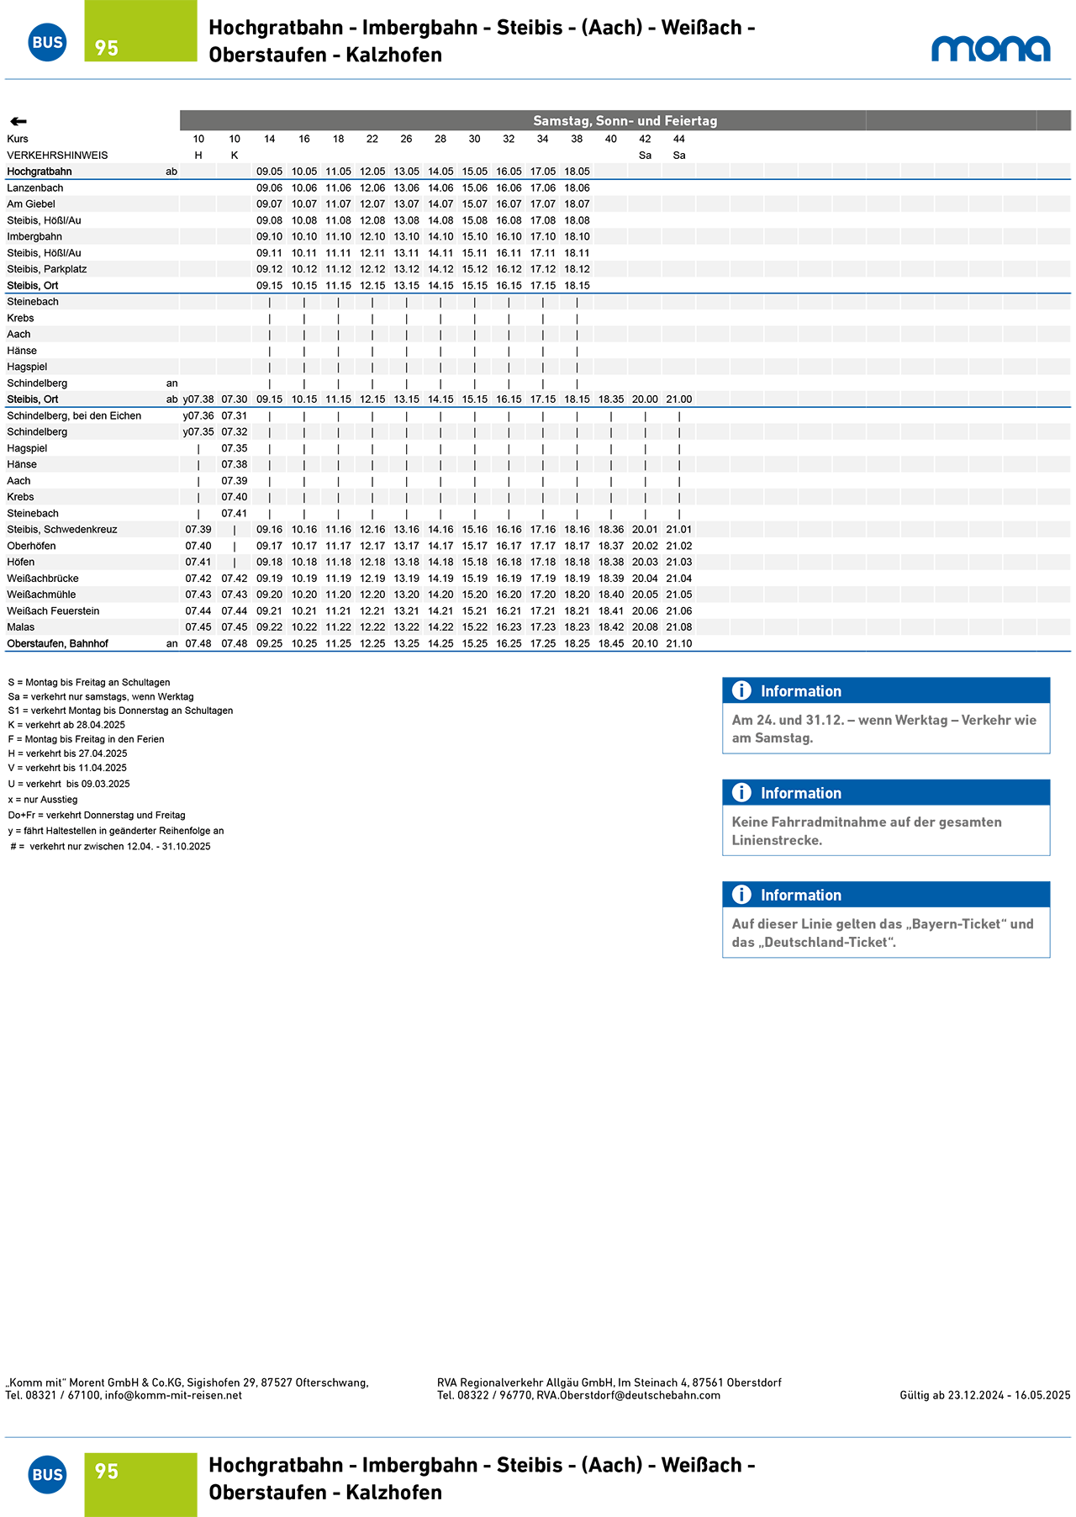Click the 'Komm mit' Morent GmbH address line

point(187,1382)
